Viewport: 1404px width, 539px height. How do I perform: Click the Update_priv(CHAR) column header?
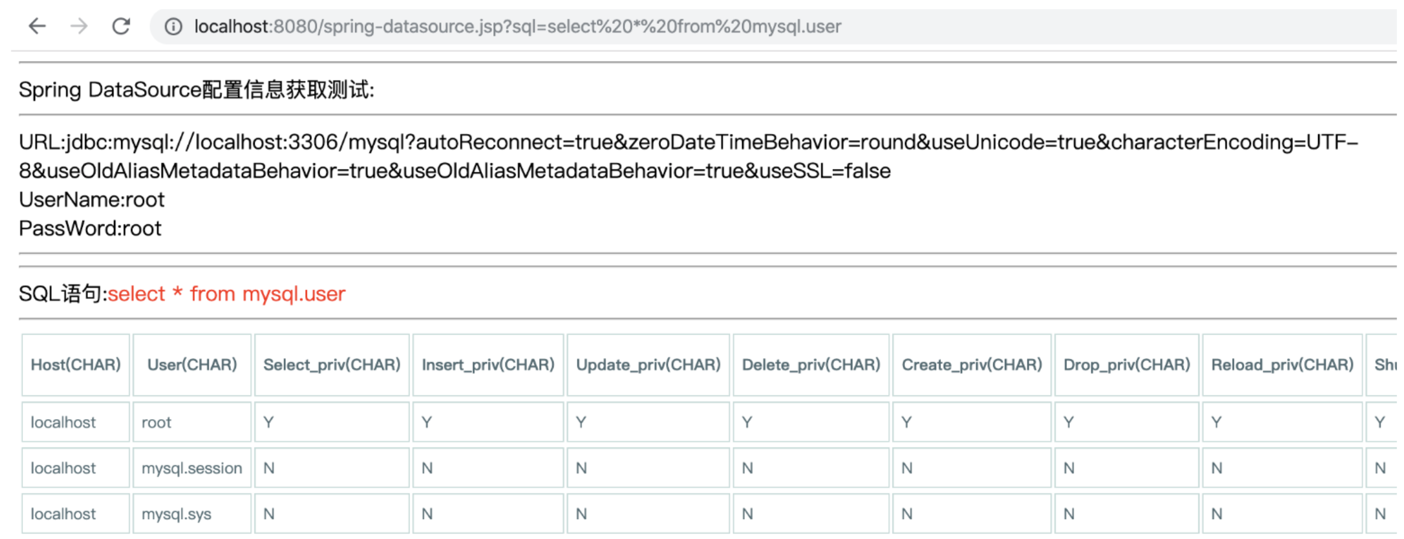tap(648, 365)
